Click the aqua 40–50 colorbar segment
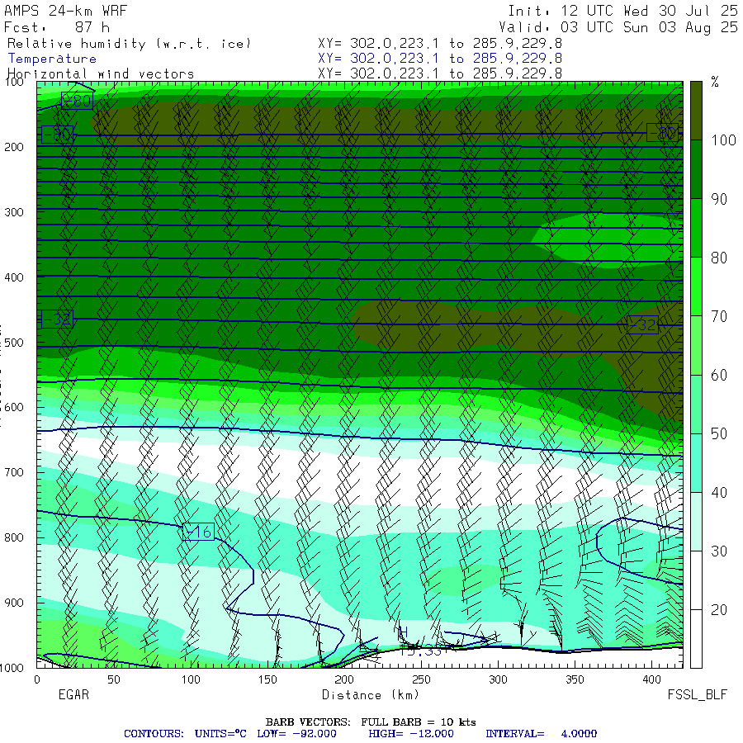Image resolution: width=743 pixels, height=743 pixels. click(696, 463)
